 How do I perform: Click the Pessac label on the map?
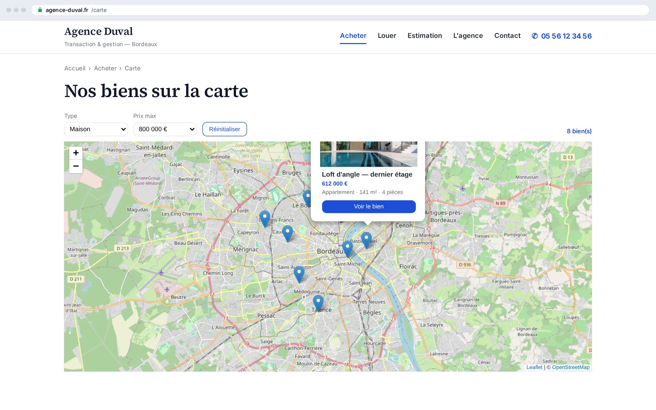point(266,316)
